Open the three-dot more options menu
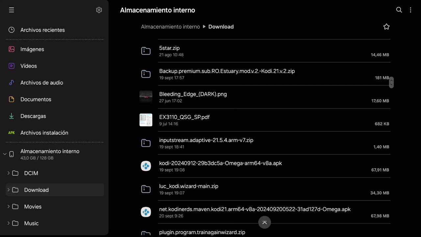Image resolution: width=421 pixels, height=237 pixels. 410,10
